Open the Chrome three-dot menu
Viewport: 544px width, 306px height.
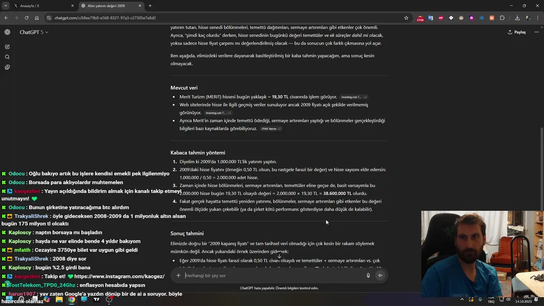(538, 18)
